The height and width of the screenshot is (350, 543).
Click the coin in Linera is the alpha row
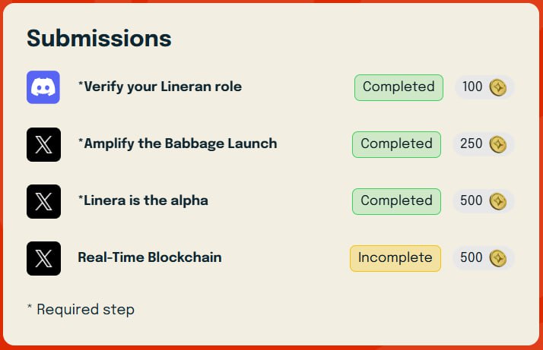tap(498, 201)
